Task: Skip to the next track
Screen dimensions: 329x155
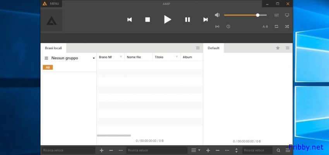Action: tap(206, 19)
